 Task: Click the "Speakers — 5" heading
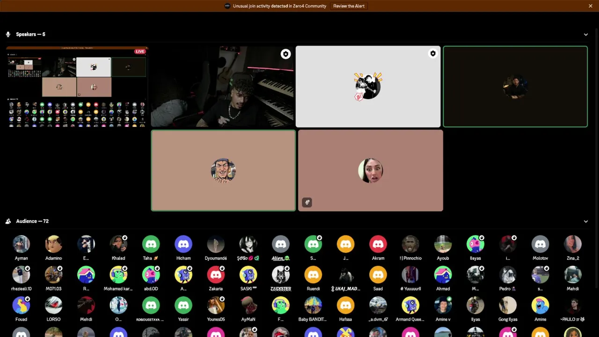[30, 34]
